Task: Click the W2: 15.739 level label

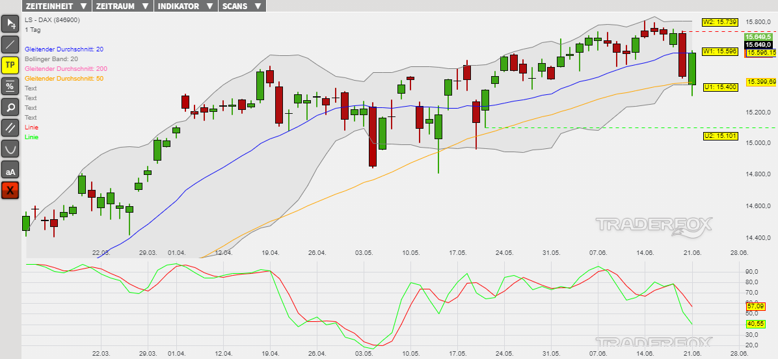Action: (720, 22)
